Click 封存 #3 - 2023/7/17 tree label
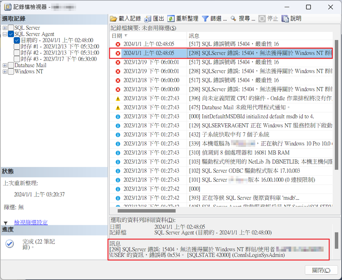The image size is (342, 280). (x=59, y=59)
